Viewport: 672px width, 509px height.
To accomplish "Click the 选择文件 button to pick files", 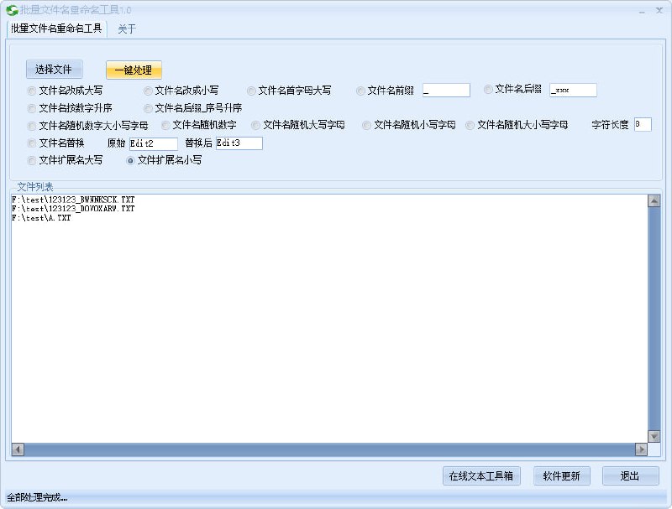I will click(x=54, y=69).
